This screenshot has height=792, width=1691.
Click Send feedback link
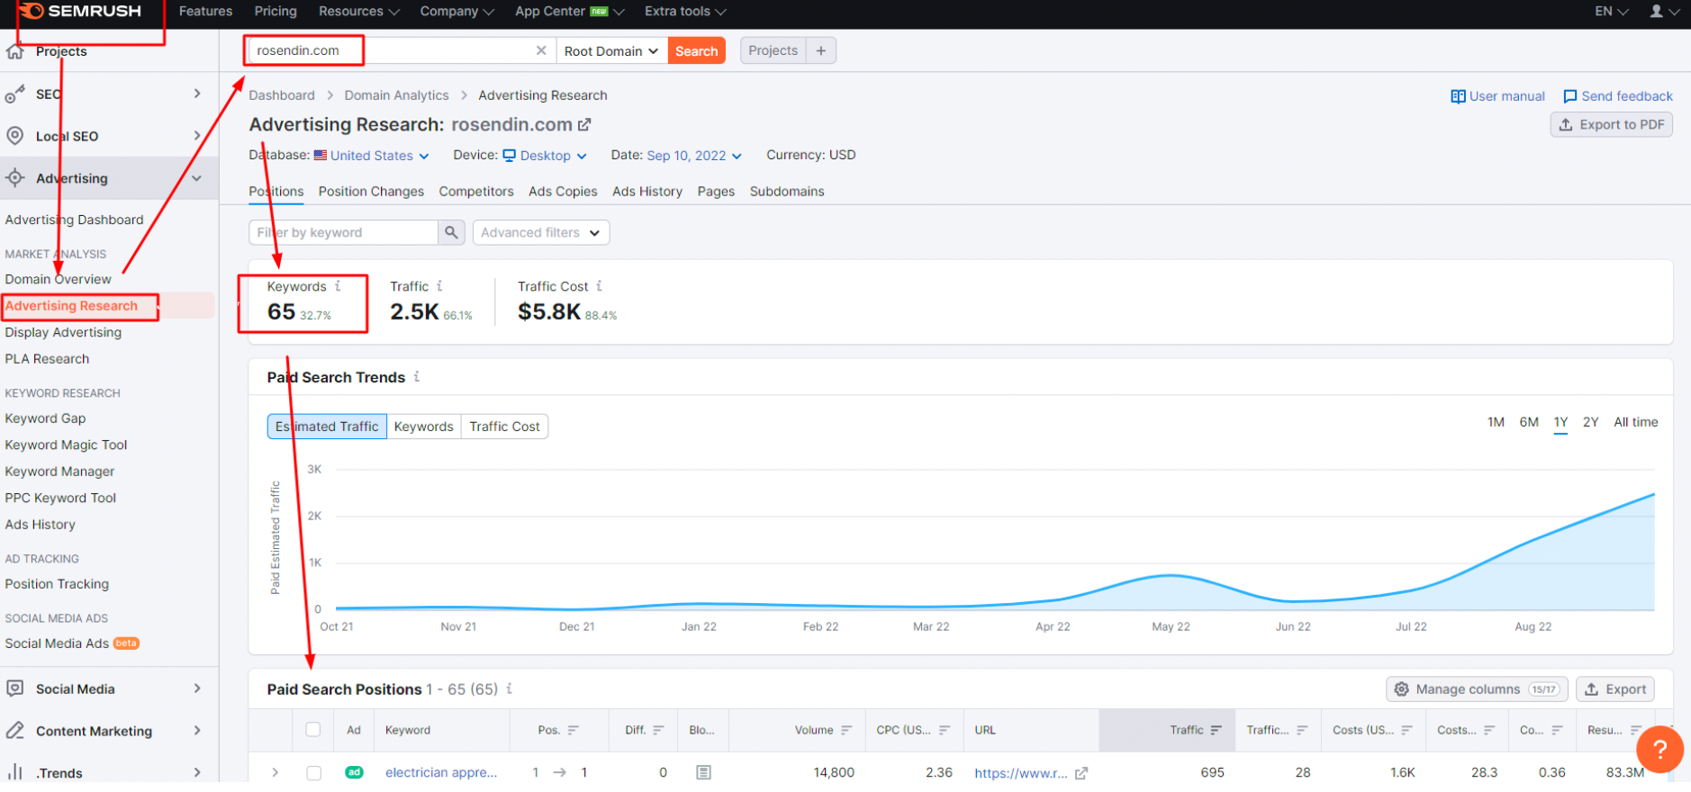click(x=1618, y=96)
